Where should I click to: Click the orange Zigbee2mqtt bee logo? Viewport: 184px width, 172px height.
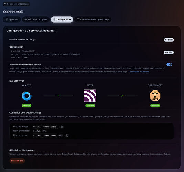(x=155, y=96)
